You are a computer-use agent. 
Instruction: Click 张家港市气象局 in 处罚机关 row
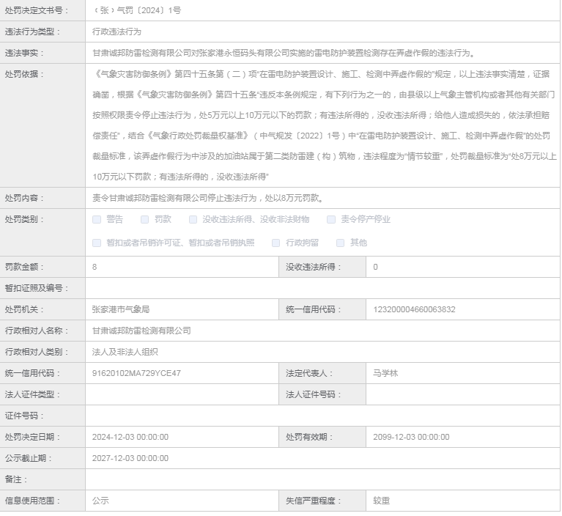(x=121, y=309)
